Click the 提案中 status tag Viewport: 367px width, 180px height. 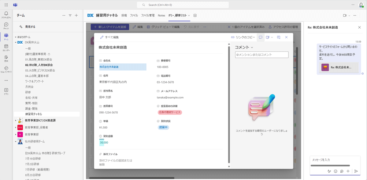163,127
